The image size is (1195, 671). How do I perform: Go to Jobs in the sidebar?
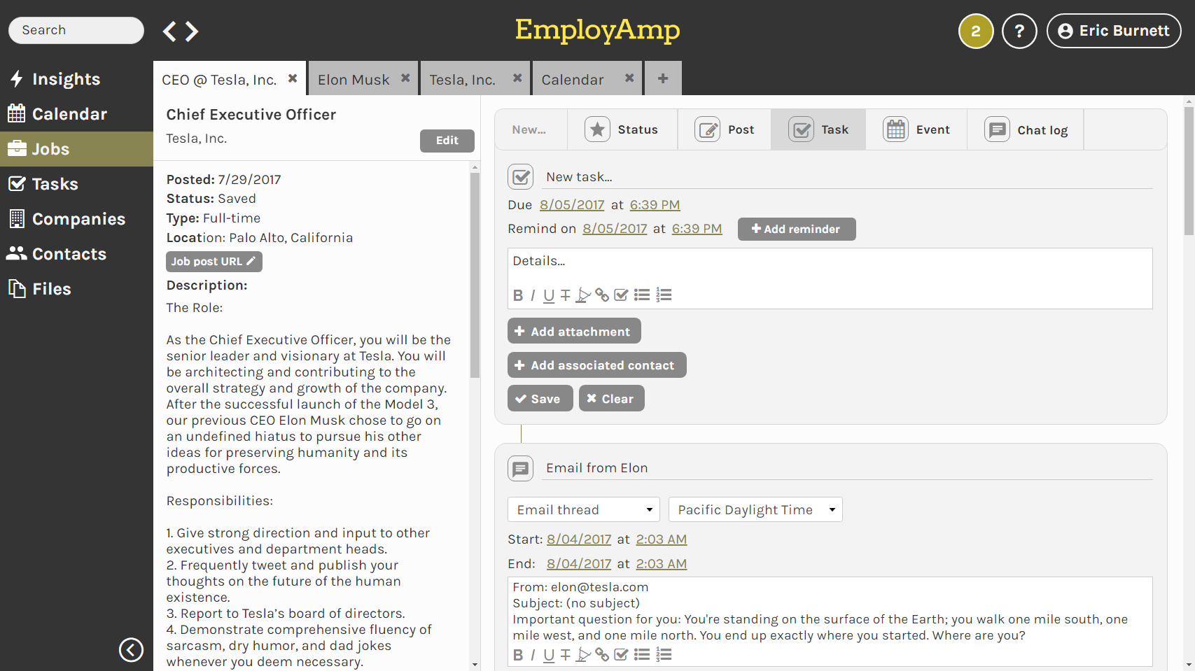[76, 149]
